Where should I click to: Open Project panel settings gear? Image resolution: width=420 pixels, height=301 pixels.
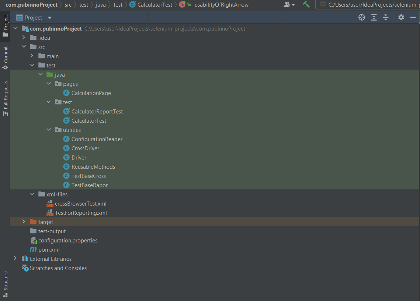401,17
